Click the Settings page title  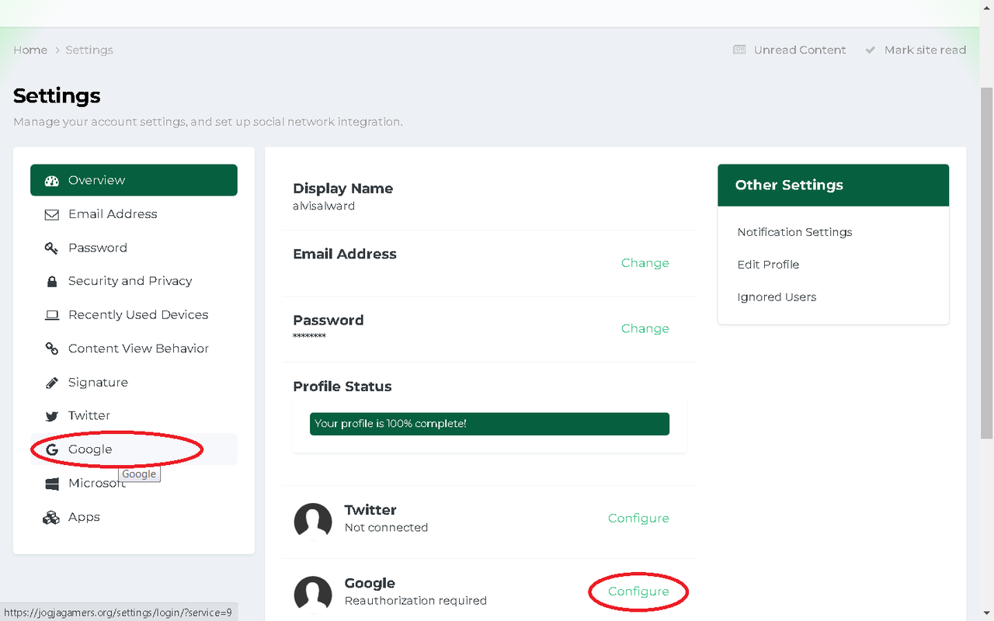click(57, 96)
